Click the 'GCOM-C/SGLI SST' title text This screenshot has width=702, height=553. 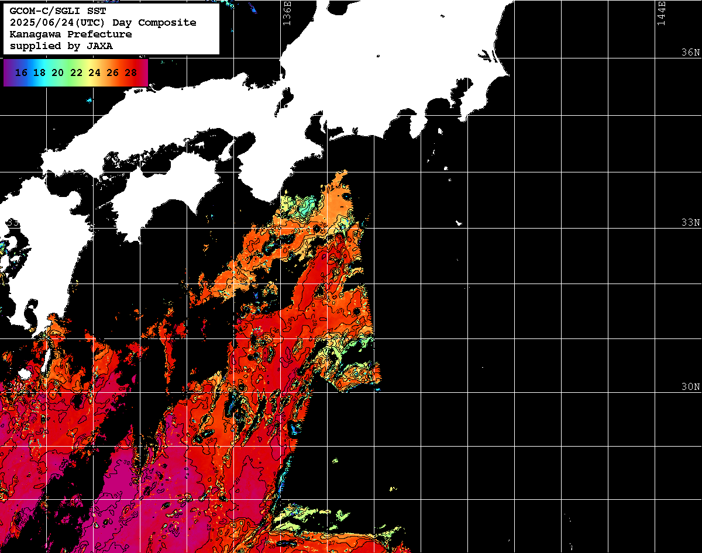coord(58,11)
